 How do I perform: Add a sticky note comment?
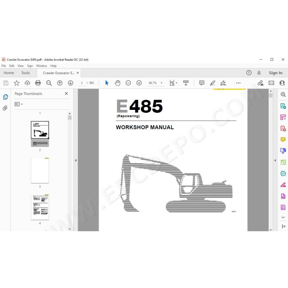[202, 83]
